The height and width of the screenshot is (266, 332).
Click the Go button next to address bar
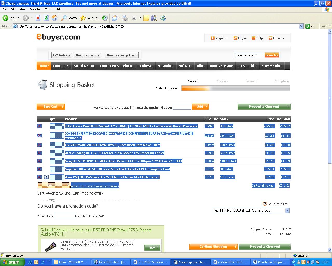click(310, 26)
